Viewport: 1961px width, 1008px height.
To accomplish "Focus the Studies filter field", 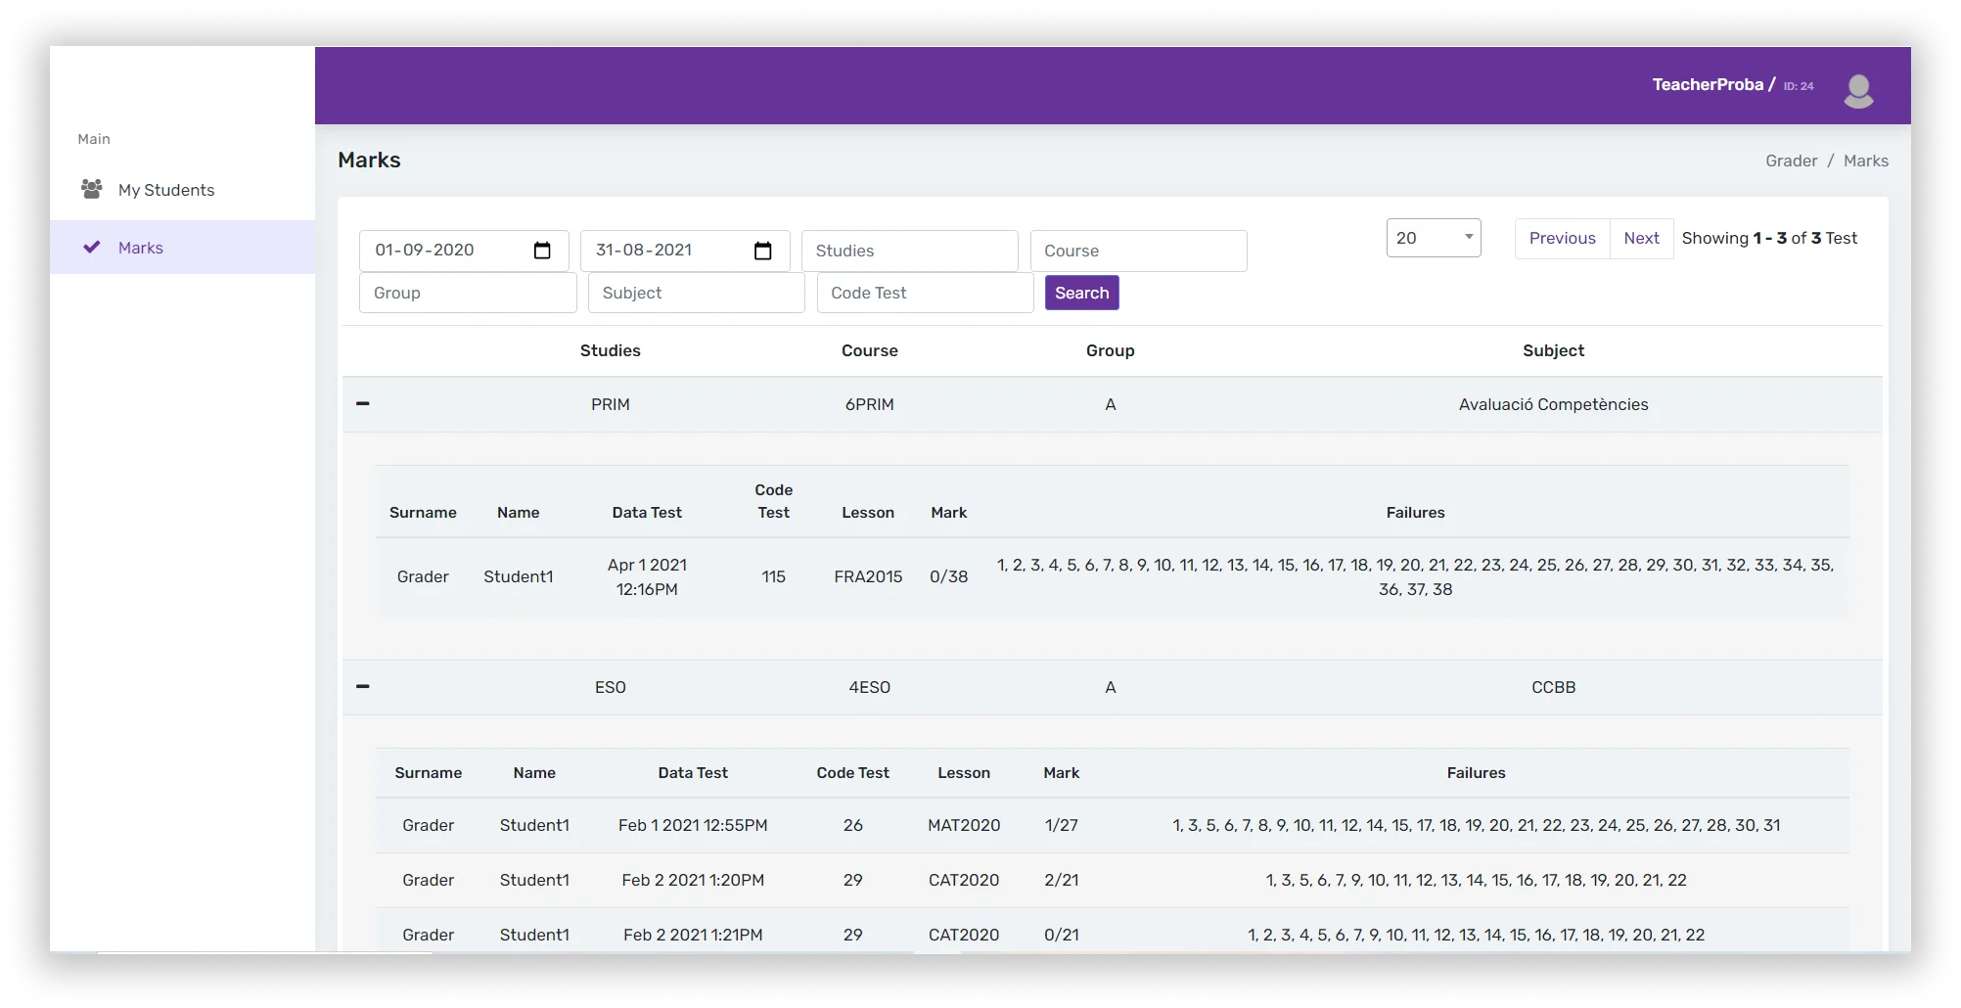I will point(909,251).
